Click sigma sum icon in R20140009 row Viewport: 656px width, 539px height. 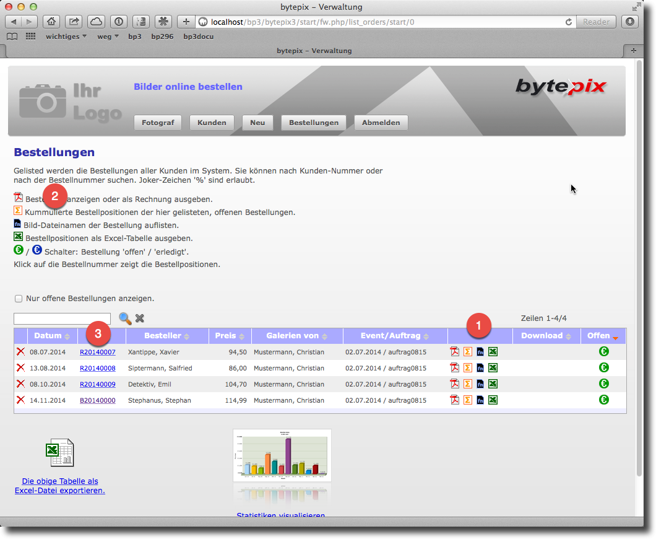[x=467, y=383]
